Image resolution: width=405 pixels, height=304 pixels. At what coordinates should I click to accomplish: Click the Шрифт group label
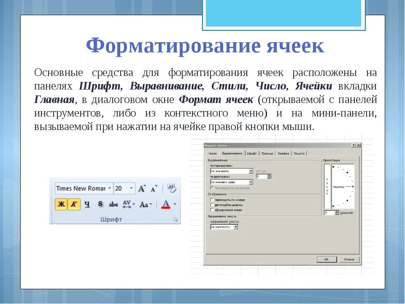111,220
